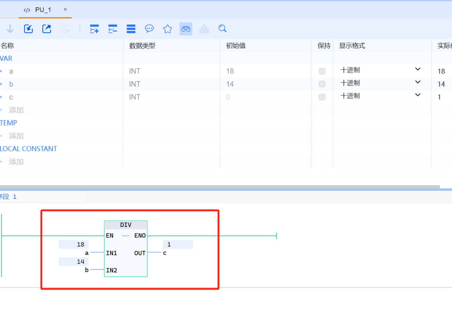Open display format dropdown for variable c
The width and height of the screenshot is (452, 323).
click(417, 95)
